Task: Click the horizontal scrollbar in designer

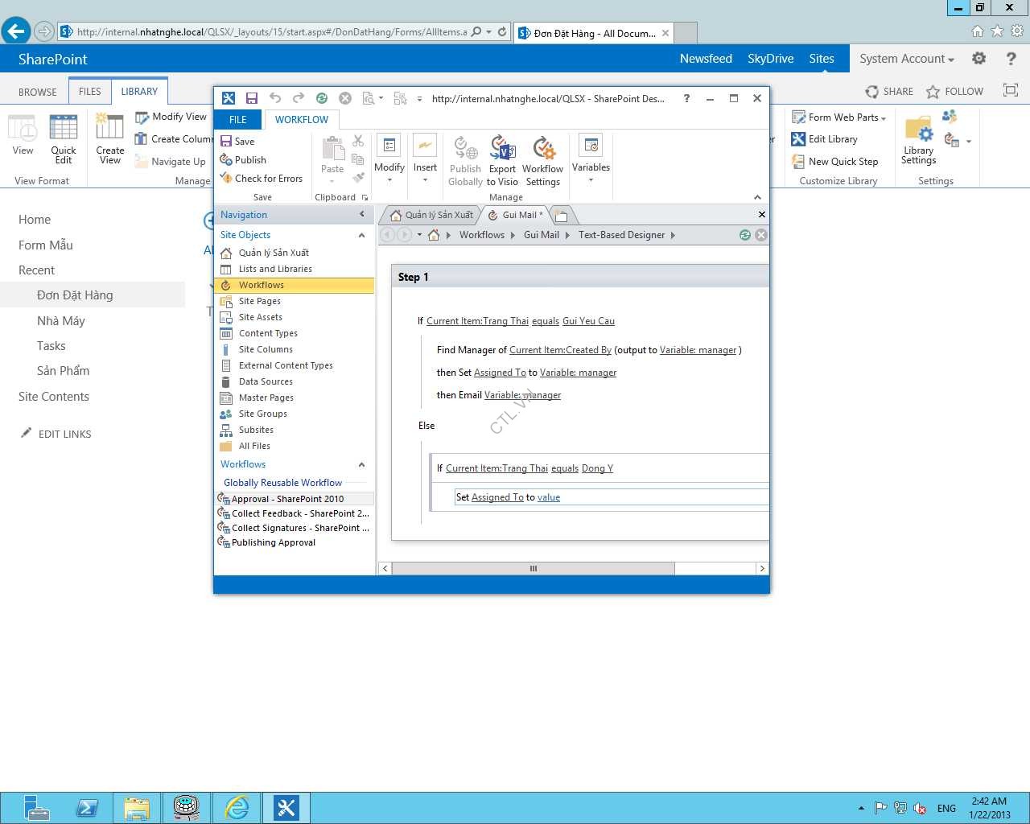Action: pos(533,569)
